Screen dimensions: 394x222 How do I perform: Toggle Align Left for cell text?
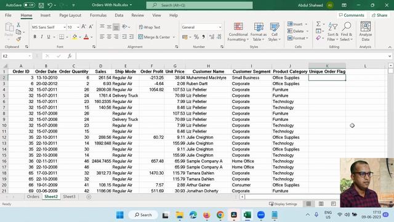(102, 37)
